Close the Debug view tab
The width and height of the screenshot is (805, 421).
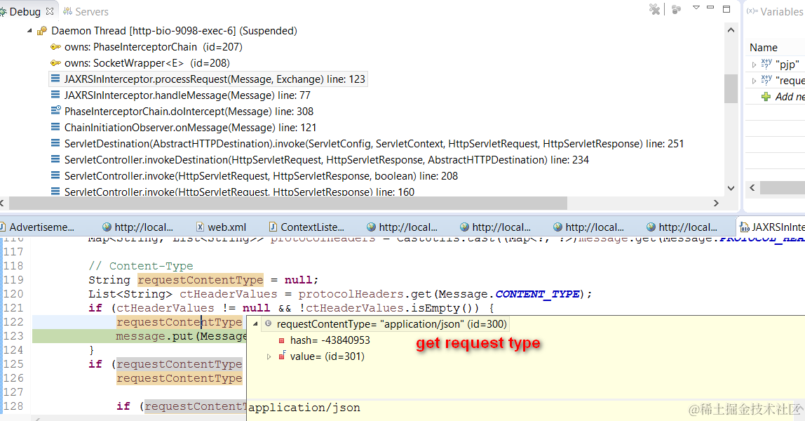[x=50, y=11]
